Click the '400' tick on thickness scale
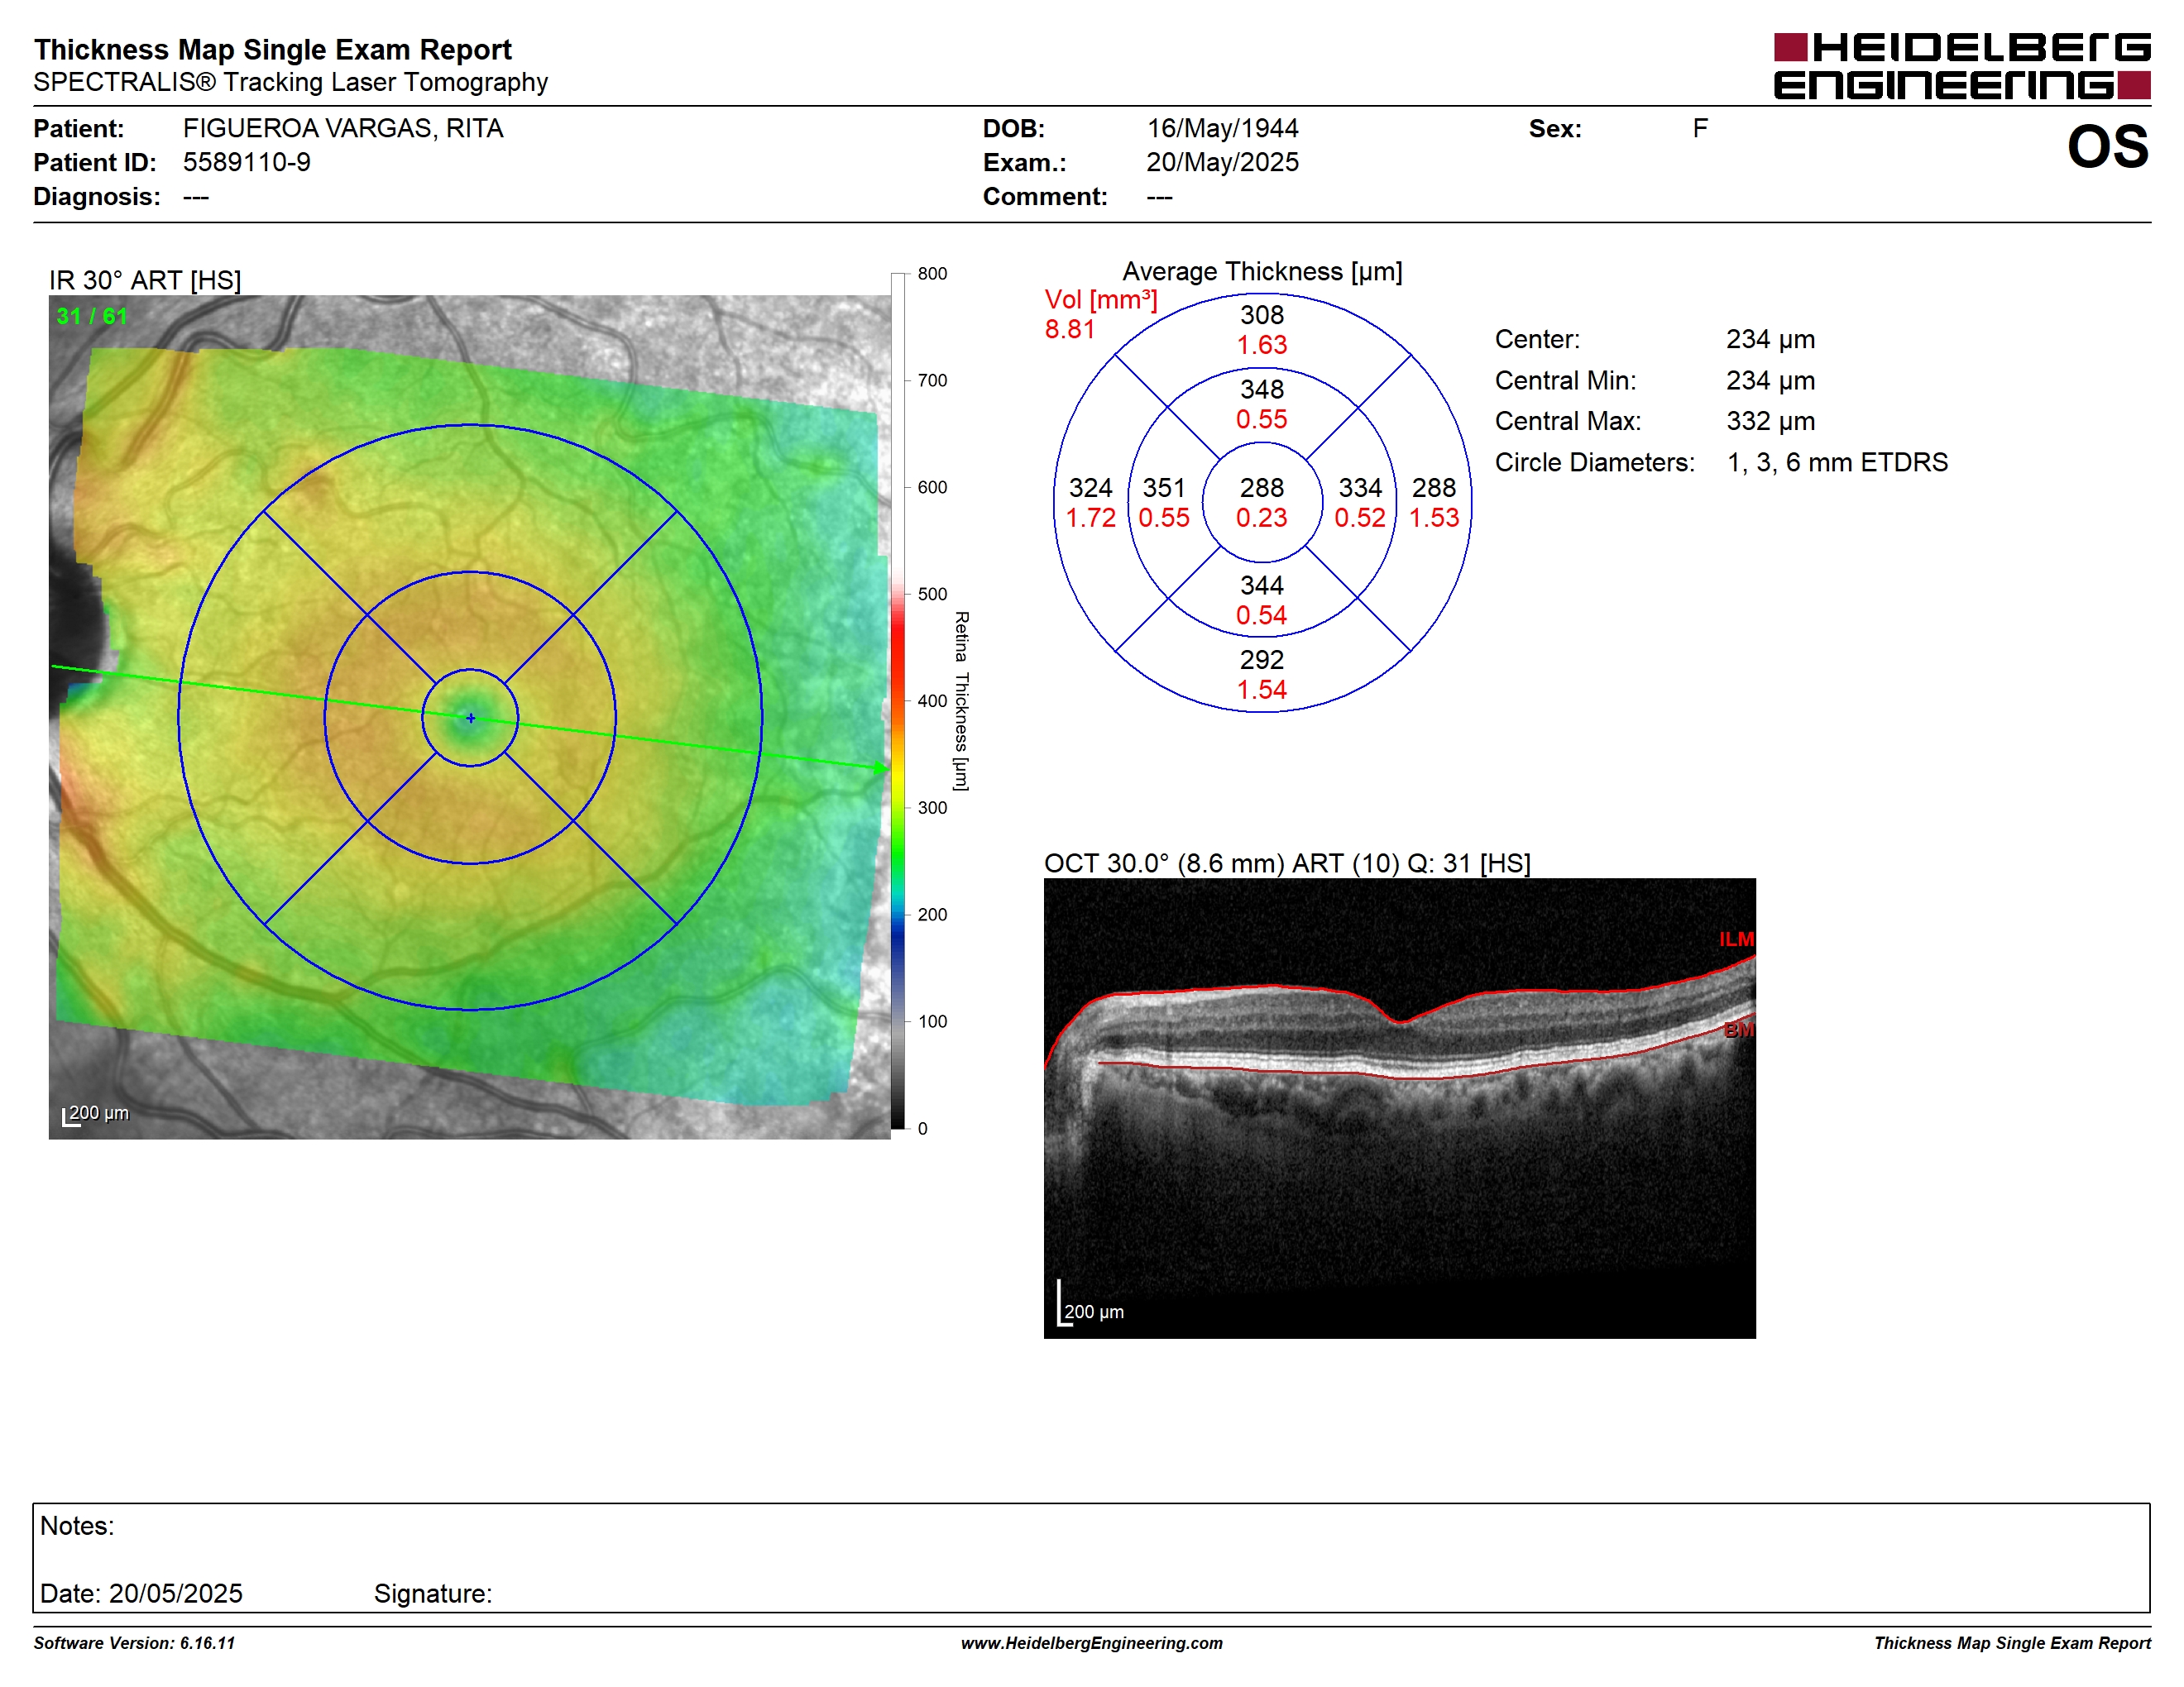The image size is (2184, 1687). (x=932, y=700)
